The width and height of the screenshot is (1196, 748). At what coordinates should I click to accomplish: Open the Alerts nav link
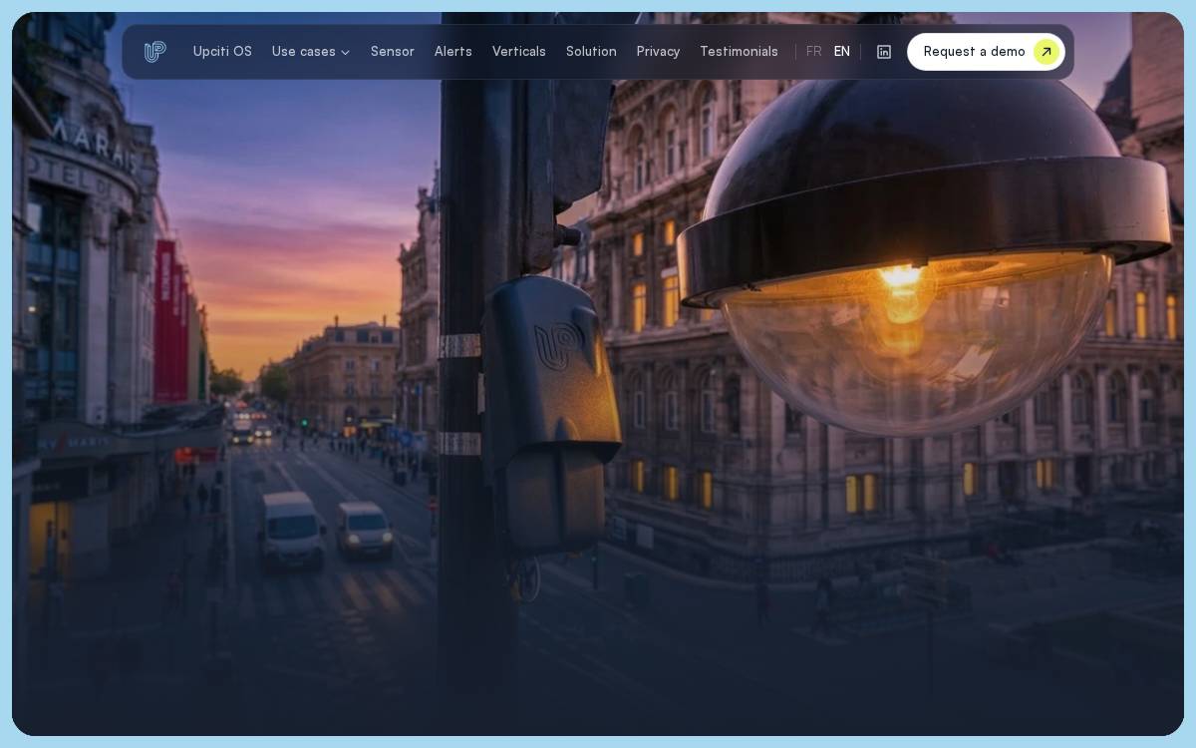pyautogui.click(x=453, y=52)
